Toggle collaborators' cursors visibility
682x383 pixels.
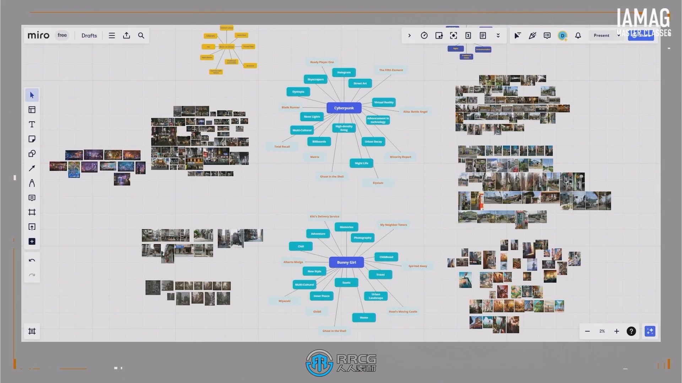[x=518, y=35]
